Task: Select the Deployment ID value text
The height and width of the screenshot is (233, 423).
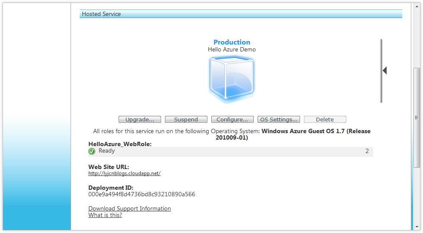Action: coord(142,194)
